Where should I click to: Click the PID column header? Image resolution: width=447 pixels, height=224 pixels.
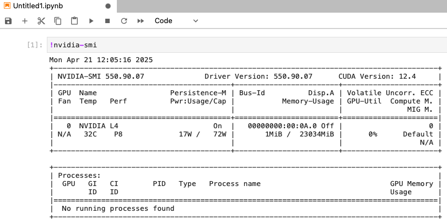(159, 184)
